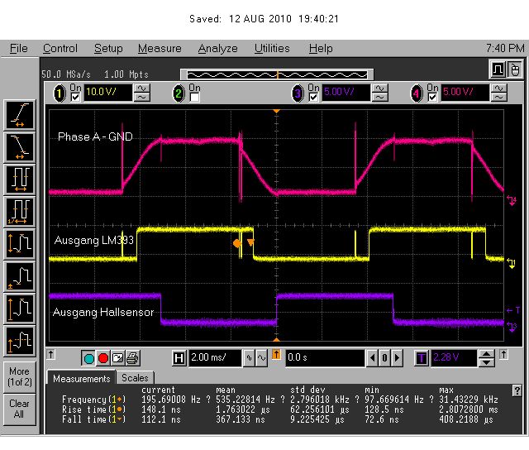The height and width of the screenshot is (450, 529).
Task: Open the Analyze menu
Action: (x=217, y=49)
